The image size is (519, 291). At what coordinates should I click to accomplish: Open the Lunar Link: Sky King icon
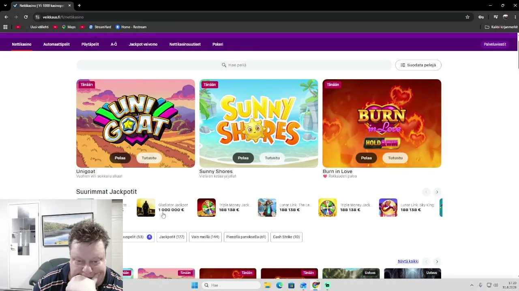tap(388, 207)
